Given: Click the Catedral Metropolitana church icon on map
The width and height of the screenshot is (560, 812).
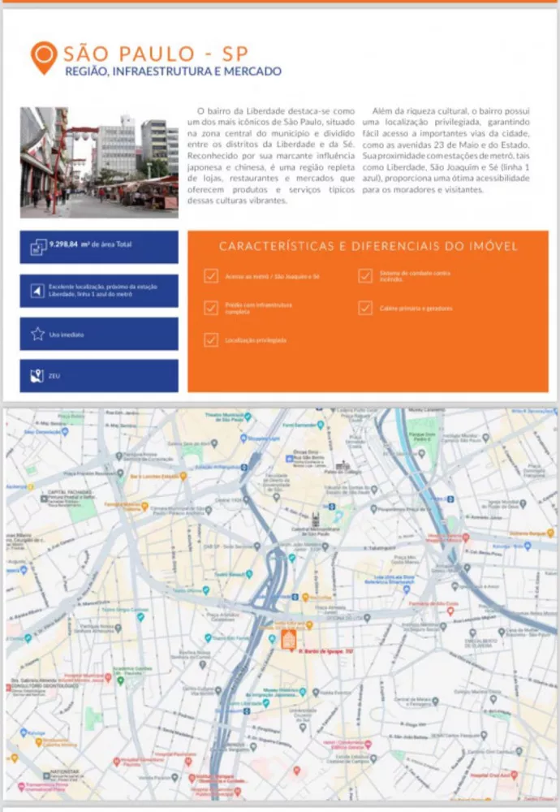Looking at the screenshot, I should (317, 518).
